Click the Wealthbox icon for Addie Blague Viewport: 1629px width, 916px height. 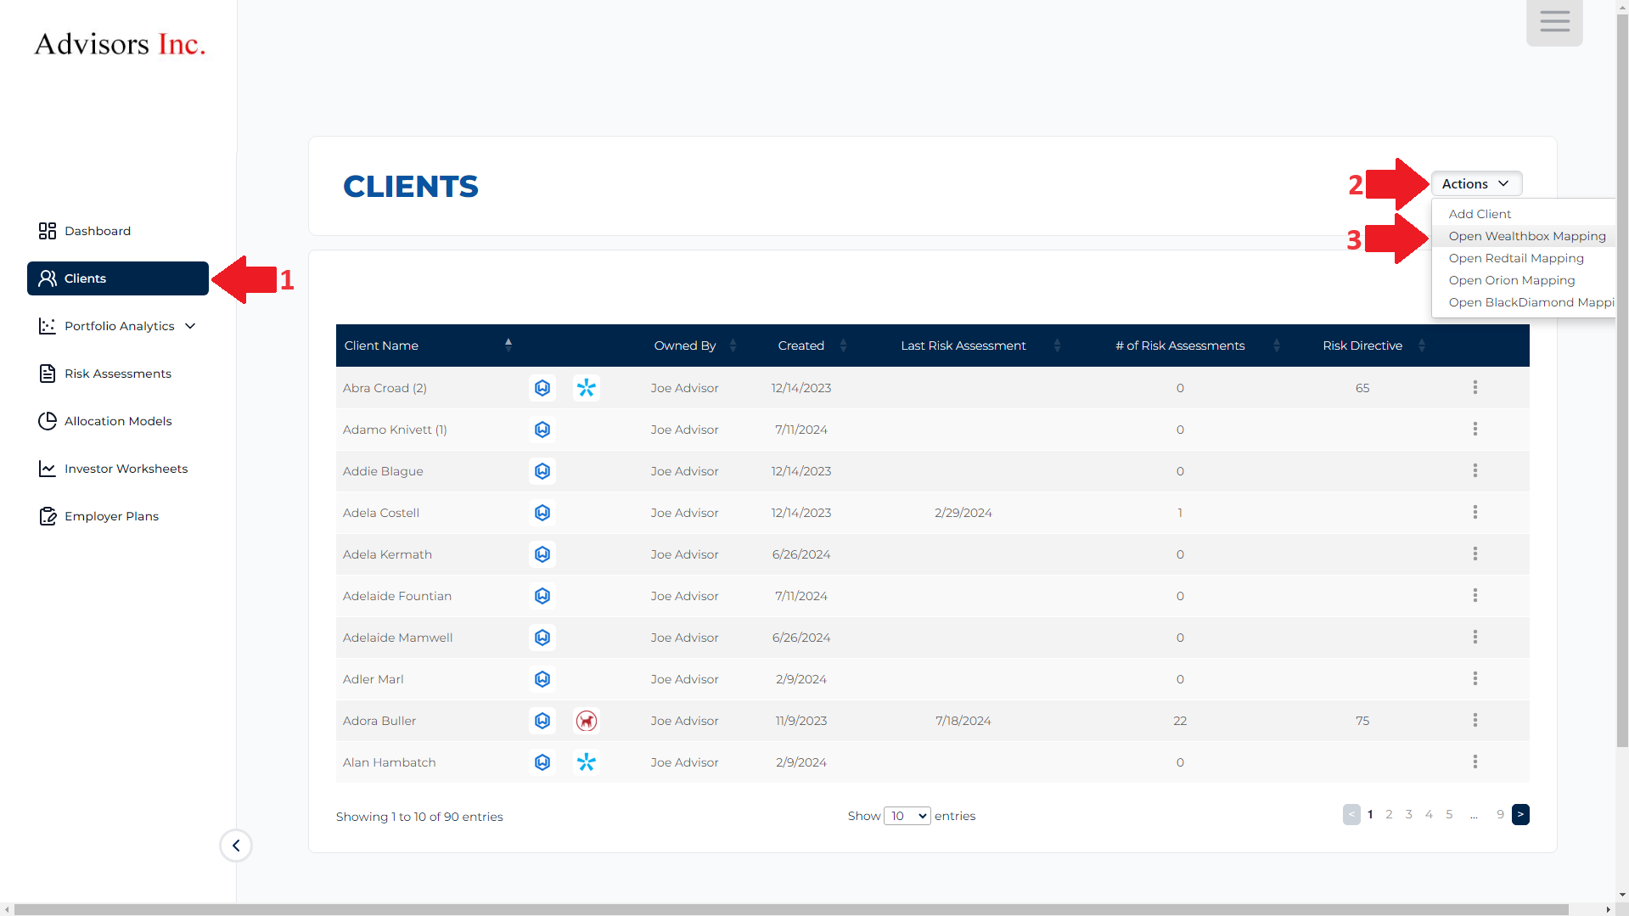pos(542,471)
